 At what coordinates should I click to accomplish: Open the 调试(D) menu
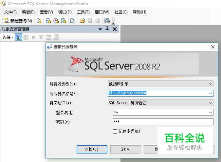(65, 12)
